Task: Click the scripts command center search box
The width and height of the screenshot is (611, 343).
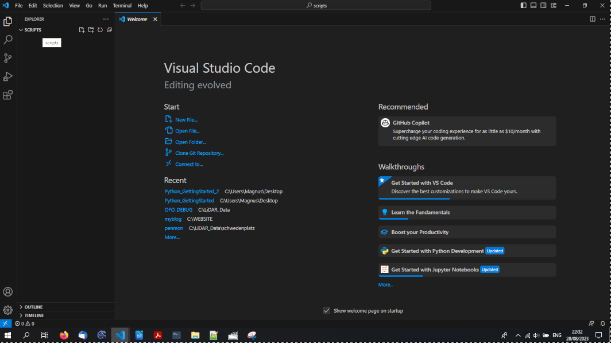Action: [316, 6]
